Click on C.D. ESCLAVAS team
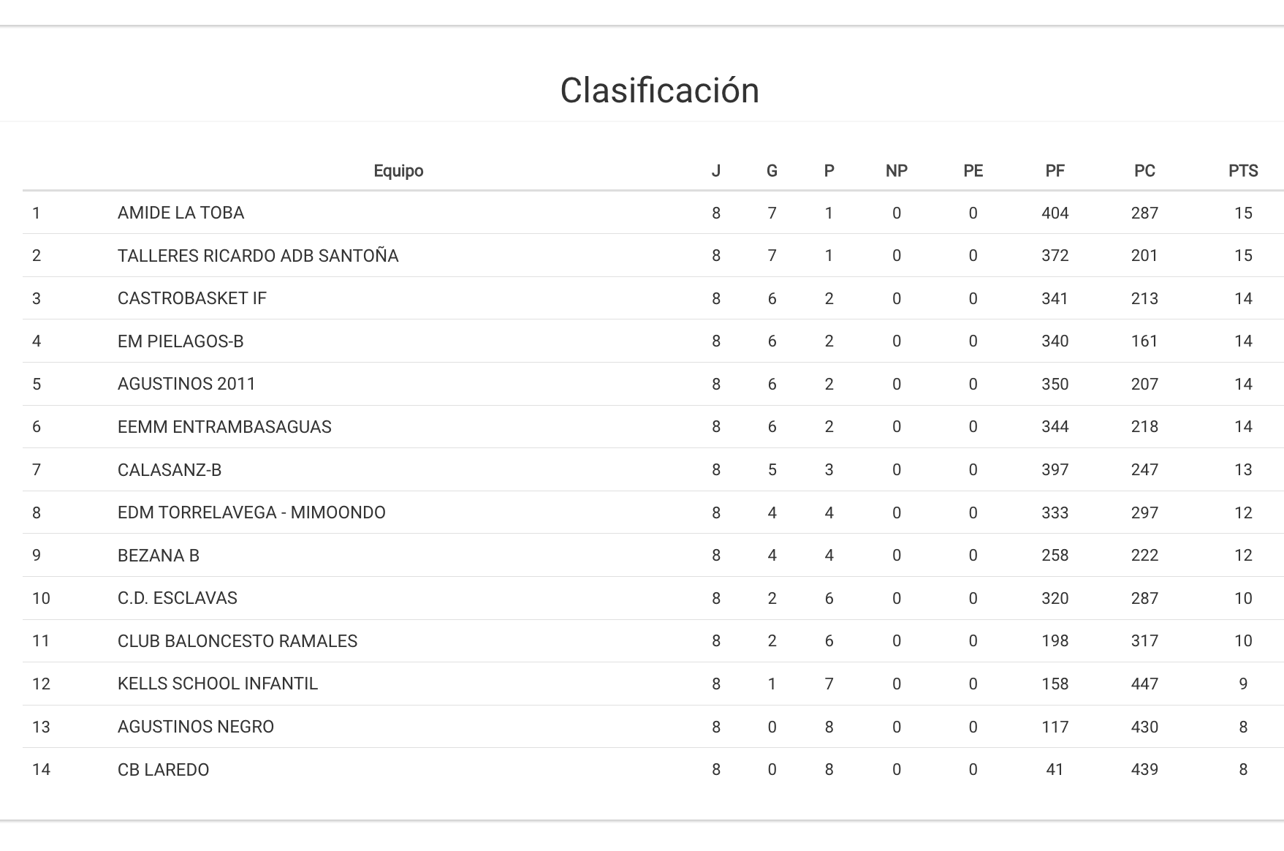The image size is (1284, 851). (x=178, y=598)
